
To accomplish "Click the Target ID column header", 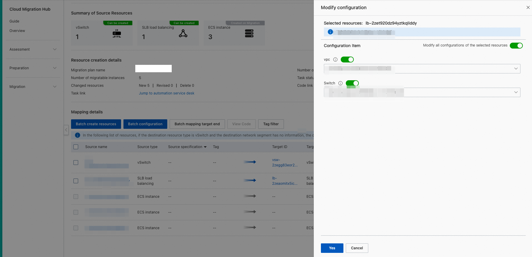I will (280, 147).
